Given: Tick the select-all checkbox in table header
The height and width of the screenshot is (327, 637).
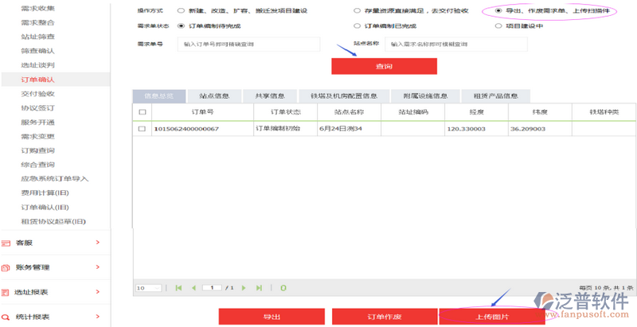Looking at the screenshot, I should click(x=142, y=112).
